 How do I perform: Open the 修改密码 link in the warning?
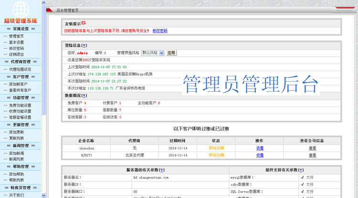pyautogui.click(x=160, y=31)
